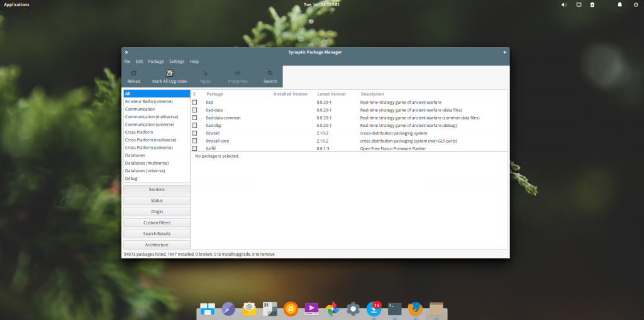Open the notifications bell in top panel

pyautogui.click(x=619, y=4)
